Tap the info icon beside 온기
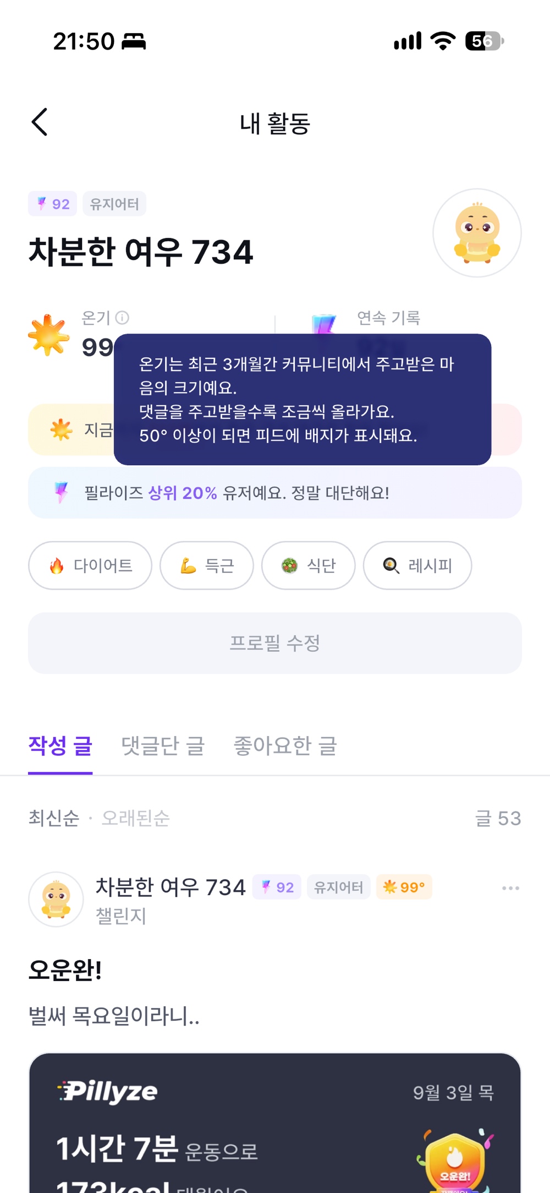This screenshot has width=550, height=1193. pos(122,318)
